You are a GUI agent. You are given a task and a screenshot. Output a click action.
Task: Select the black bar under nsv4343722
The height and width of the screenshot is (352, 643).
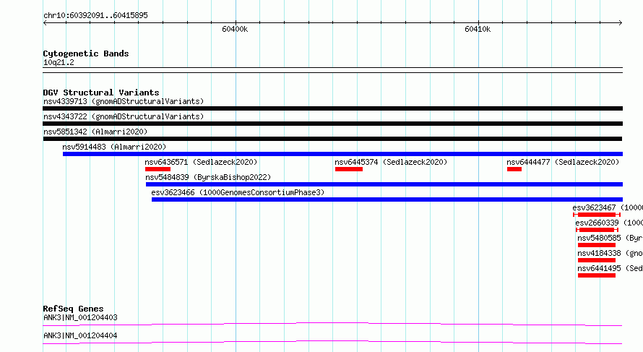tap(332, 124)
